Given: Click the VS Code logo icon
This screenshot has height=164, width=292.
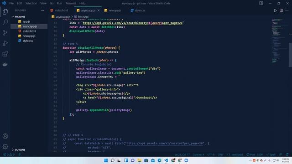Looking at the screenshot, I should [4, 3].
